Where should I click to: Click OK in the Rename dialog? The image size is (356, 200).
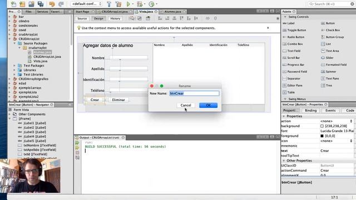[x=208, y=105]
